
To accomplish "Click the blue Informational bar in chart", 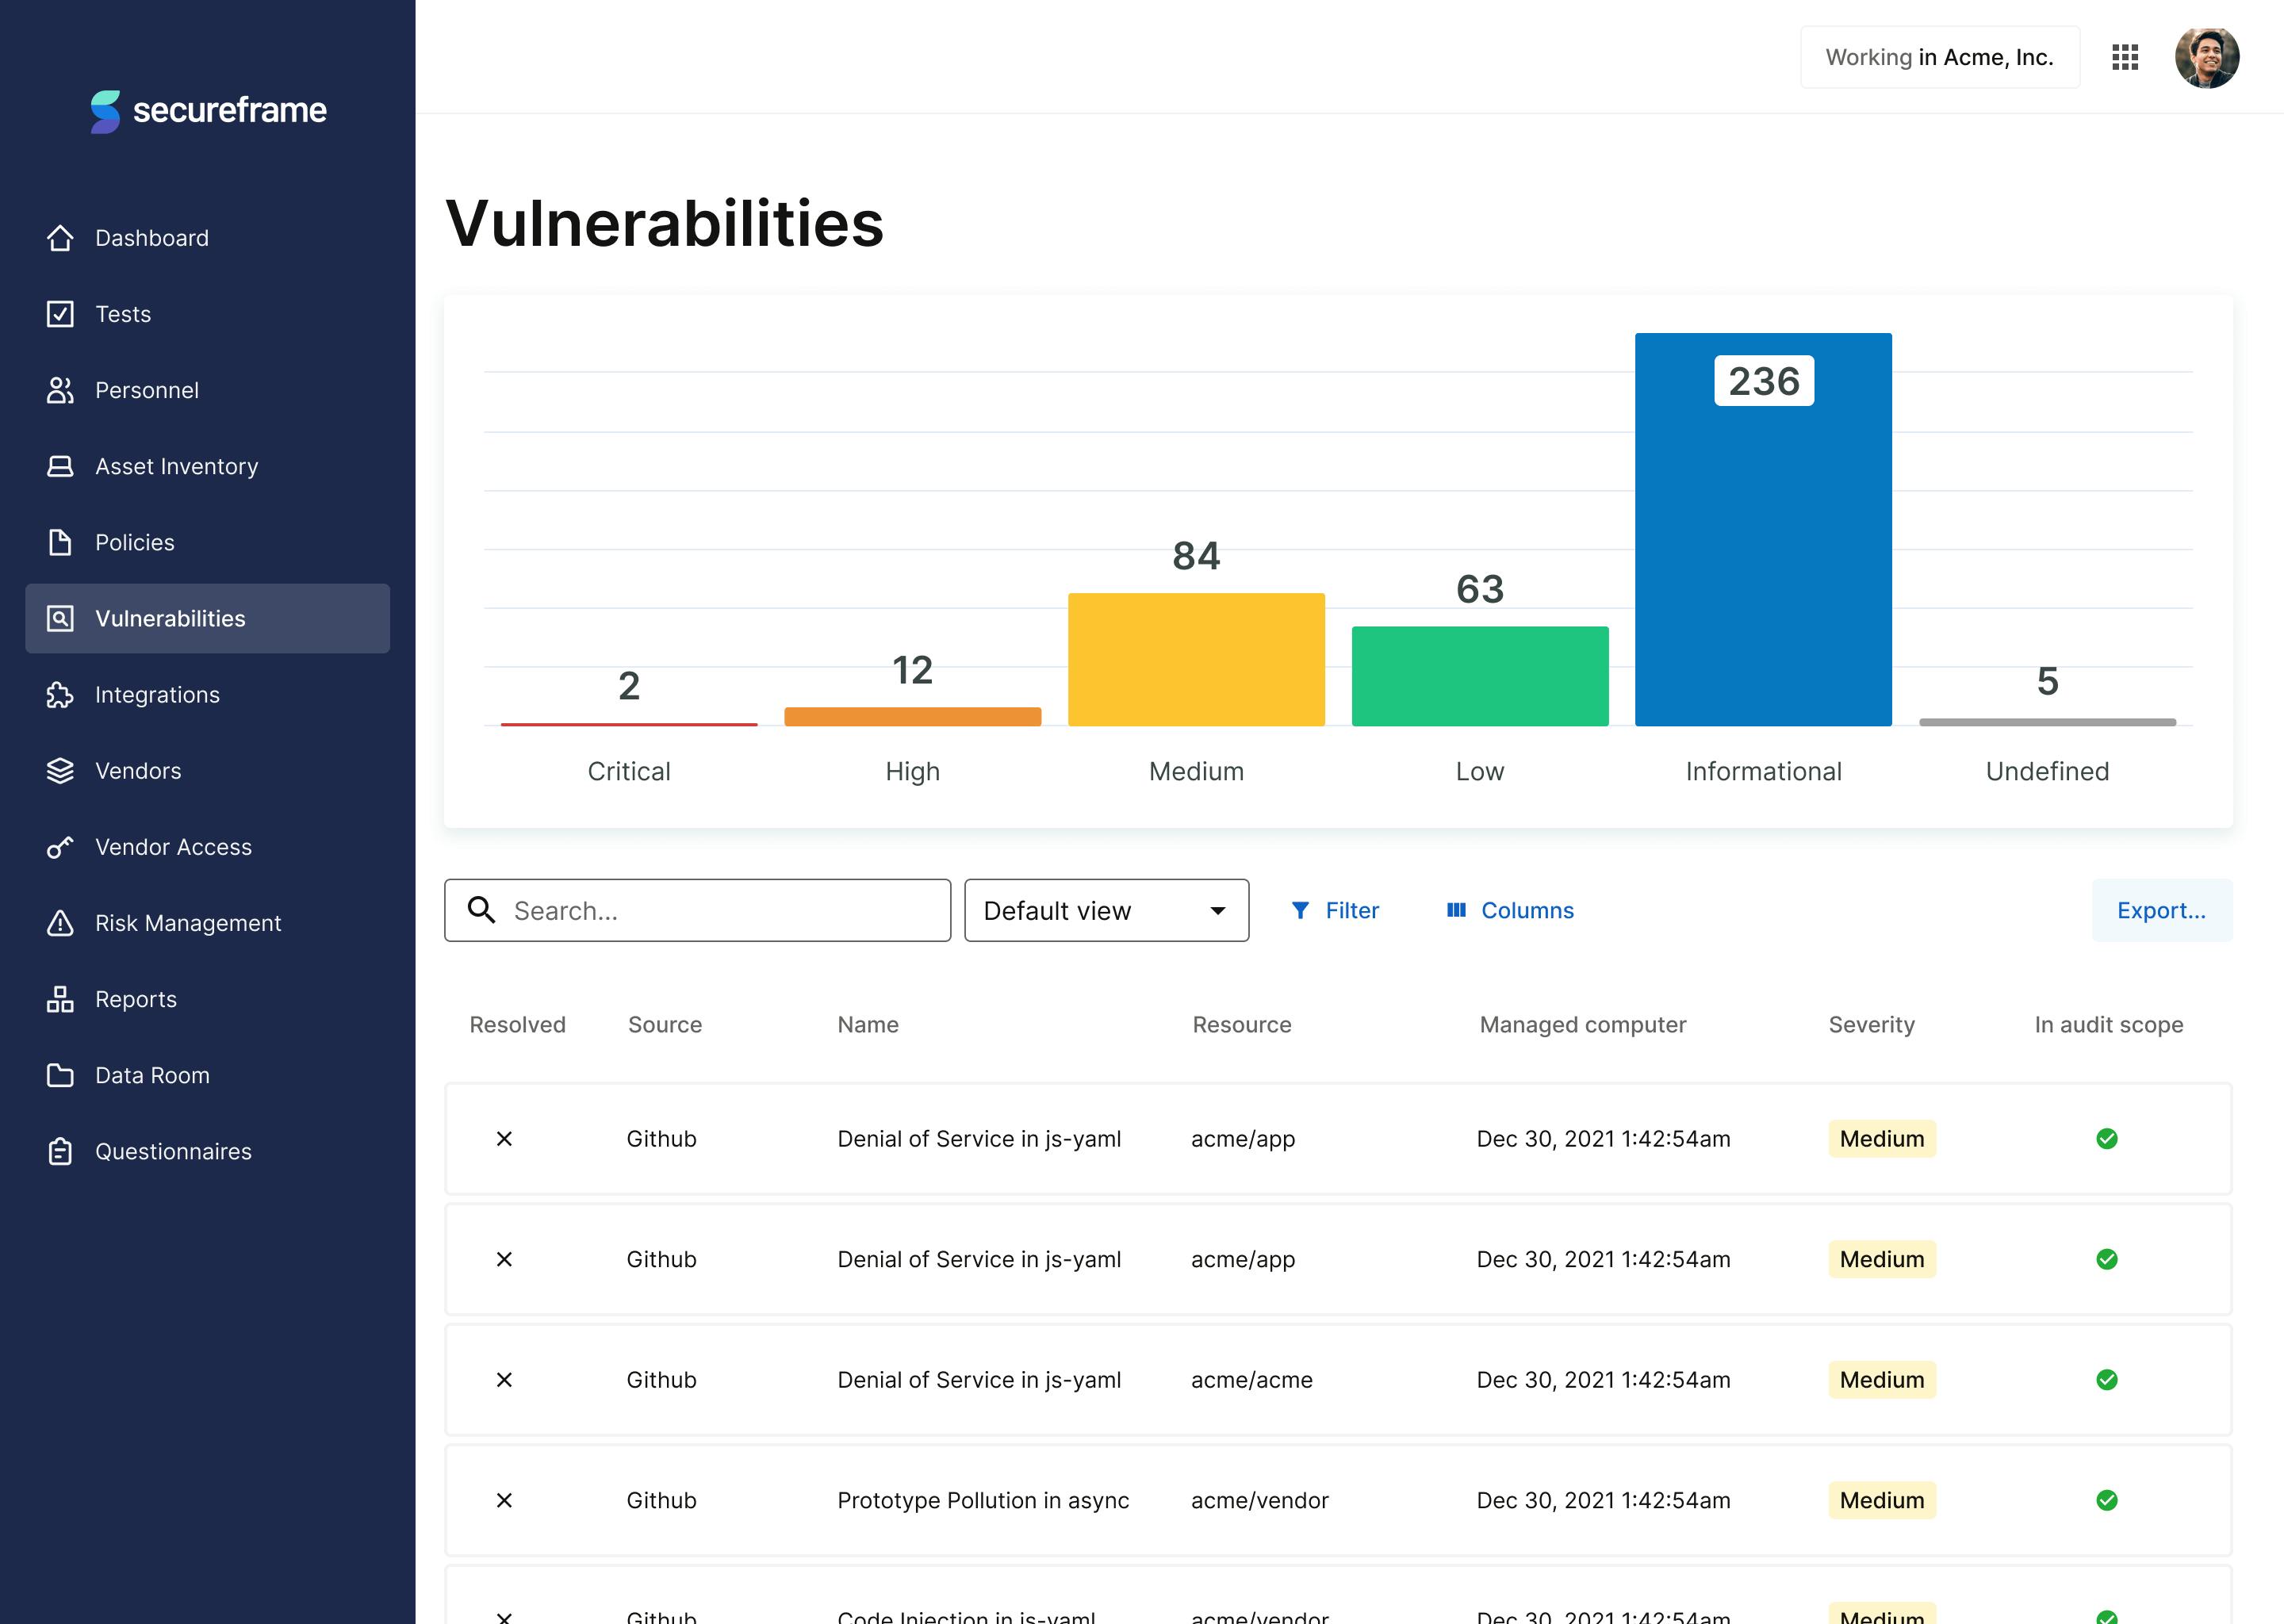I will (x=1762, y=560).
